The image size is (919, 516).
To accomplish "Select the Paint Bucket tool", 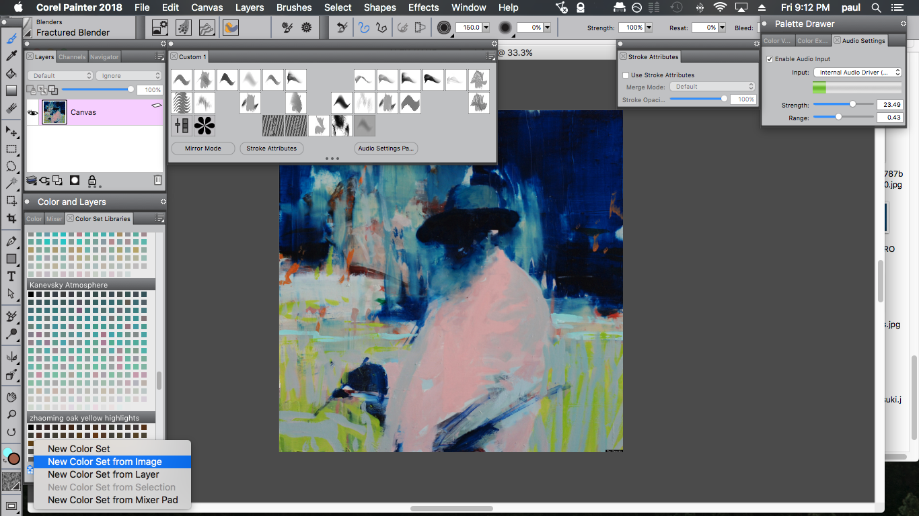I will click(x=11, y=73).
